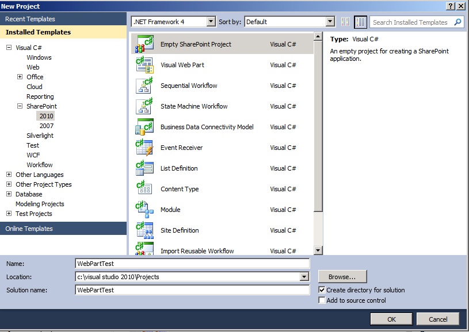Select the Silverlight category
The image size is (469, 332).
(x=40, y=136)
